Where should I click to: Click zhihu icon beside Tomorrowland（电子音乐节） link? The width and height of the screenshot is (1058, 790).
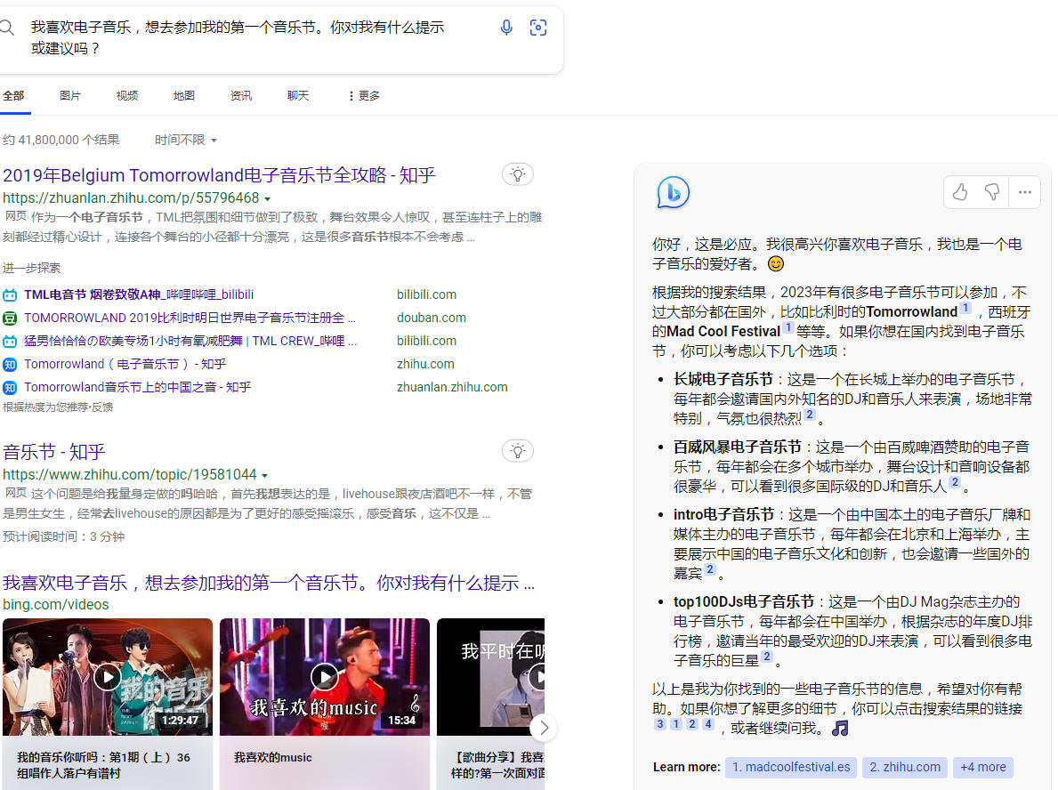pyautogui.click(x=10, y=364)
